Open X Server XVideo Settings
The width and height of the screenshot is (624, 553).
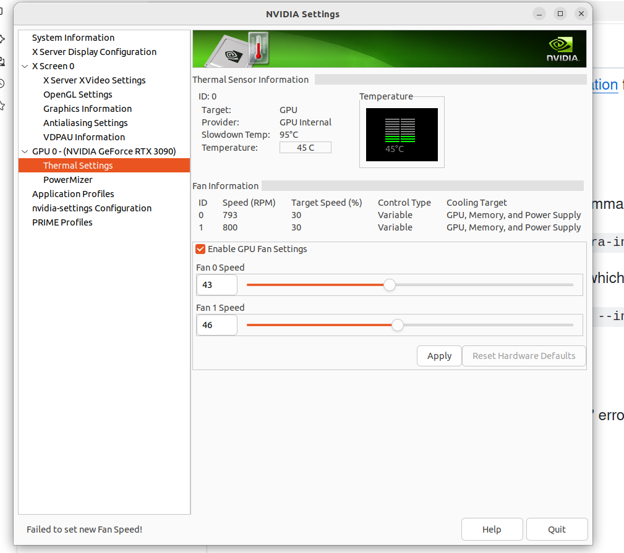(x=95, y=80)
